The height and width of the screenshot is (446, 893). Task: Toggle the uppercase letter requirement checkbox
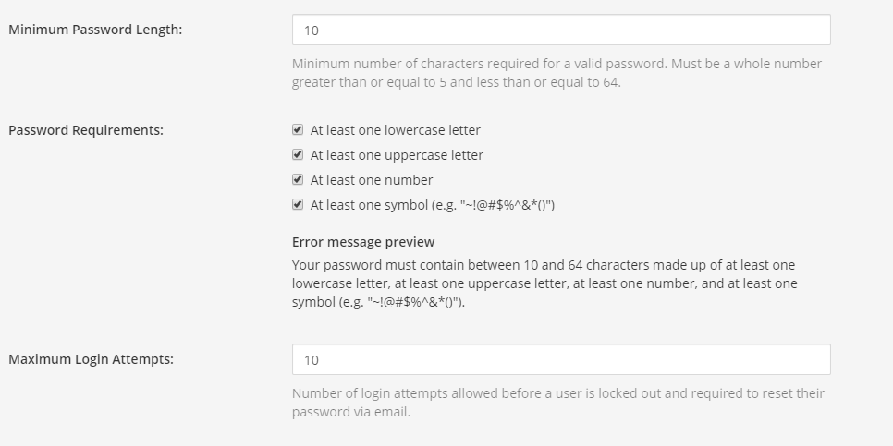pos(298,155)
